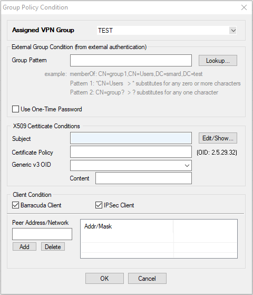
Task: Delete the selected peer address
Action: pos(53,246)
